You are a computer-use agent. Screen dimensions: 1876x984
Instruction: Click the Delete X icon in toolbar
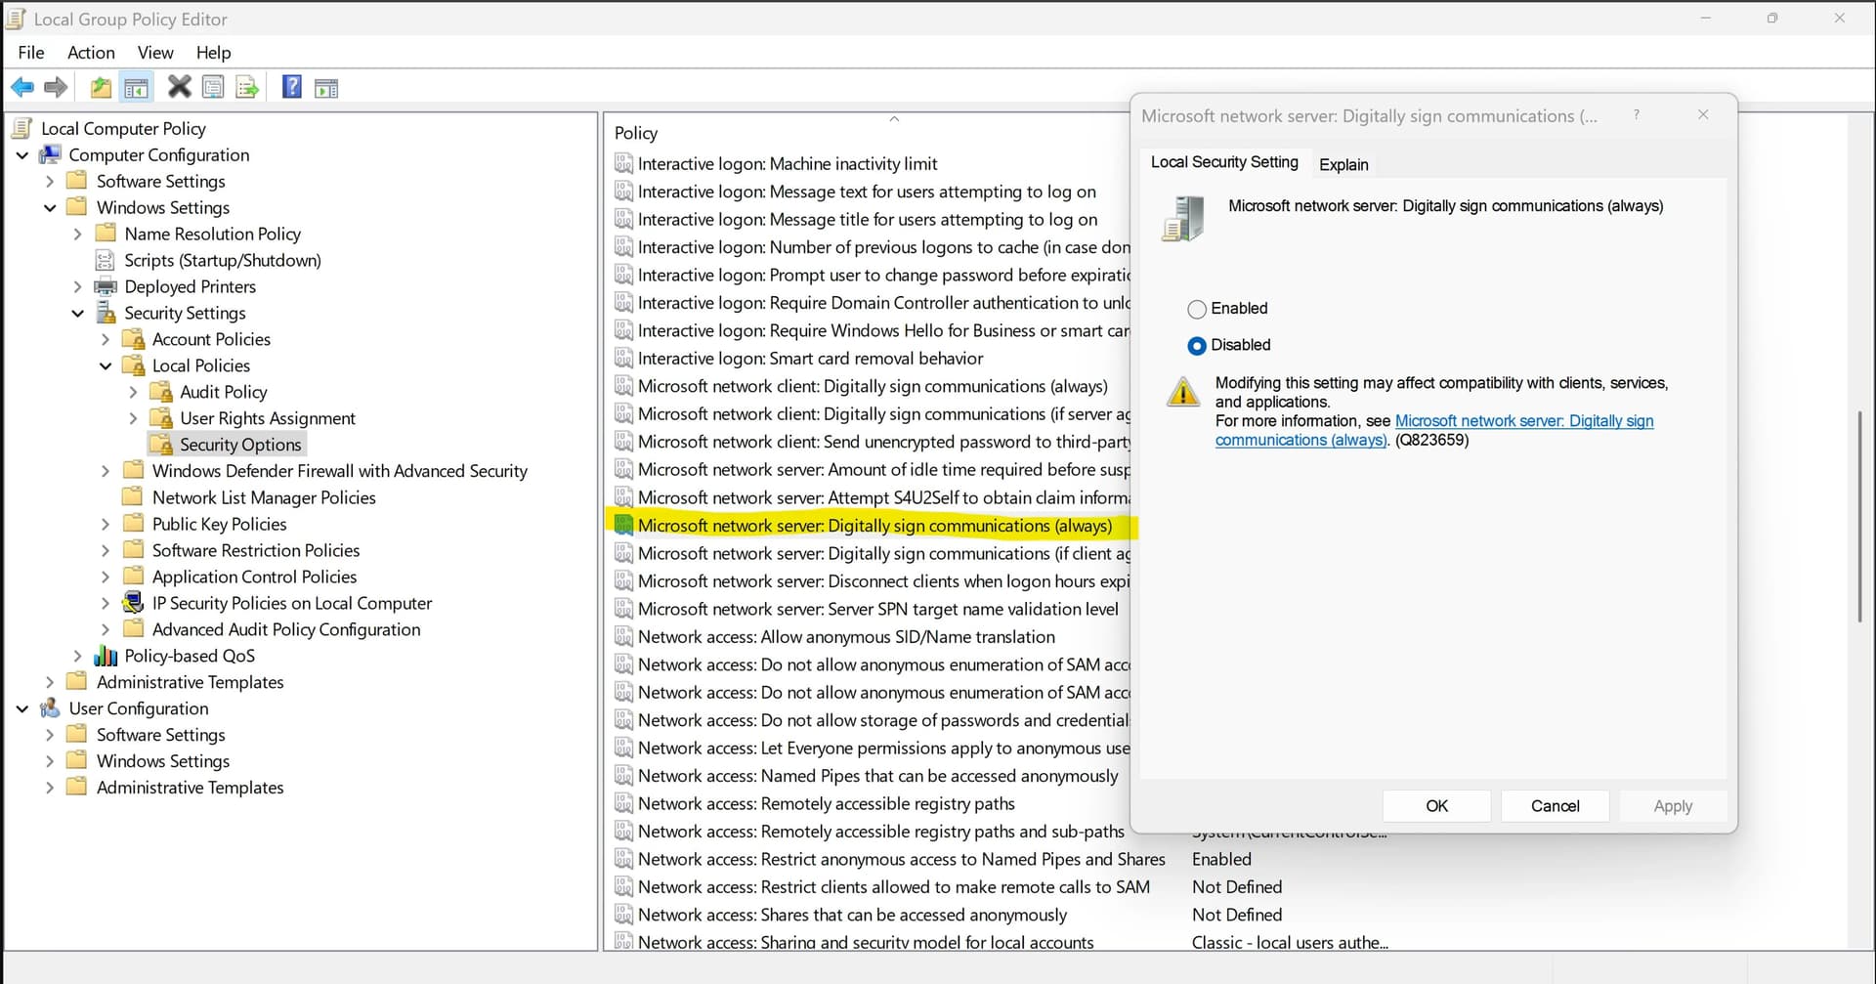(x=179, y=88)
